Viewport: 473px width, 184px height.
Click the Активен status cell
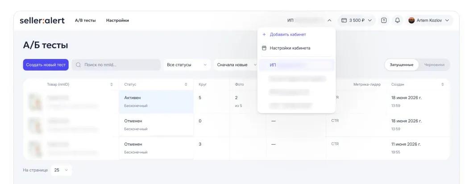tap(156, 102)
